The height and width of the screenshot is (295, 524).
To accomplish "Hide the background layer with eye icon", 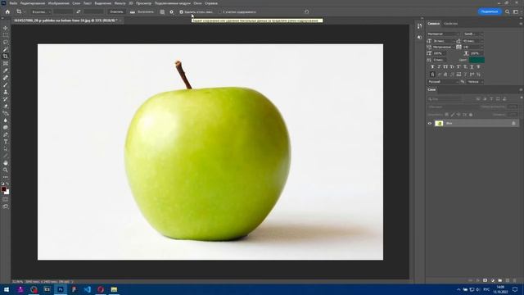I will (430, 124).
